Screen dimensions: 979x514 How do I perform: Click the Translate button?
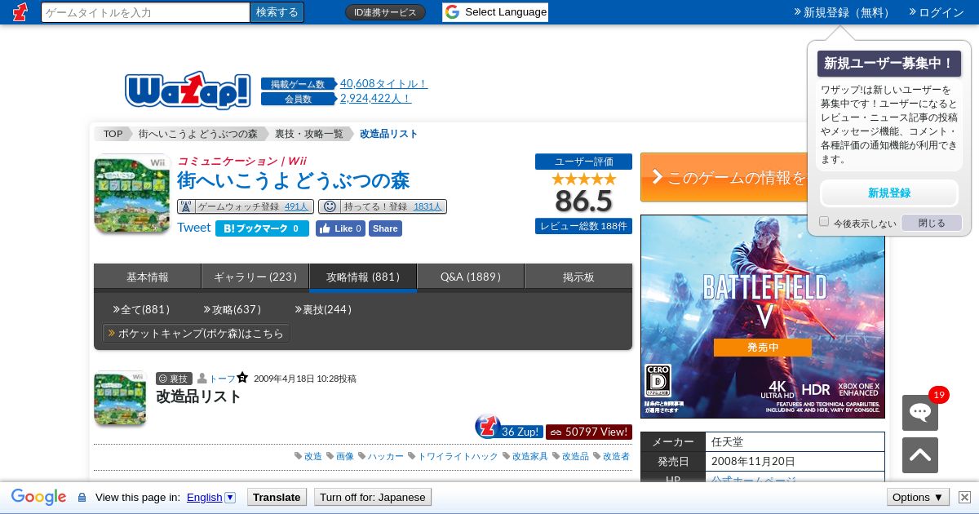277,497
